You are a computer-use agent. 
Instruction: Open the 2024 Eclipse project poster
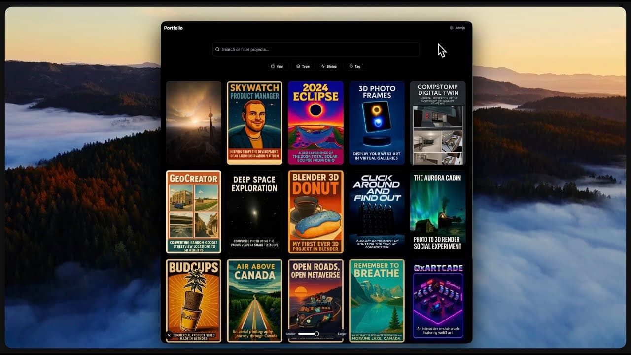coord(315,123)
